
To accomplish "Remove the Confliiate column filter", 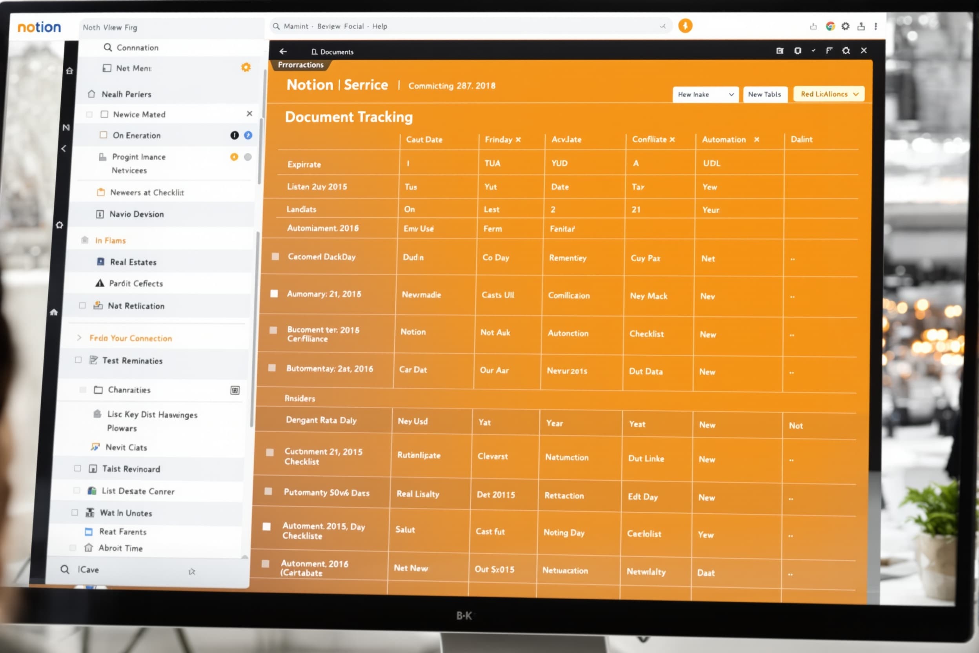I will click(x=672, y=140).
